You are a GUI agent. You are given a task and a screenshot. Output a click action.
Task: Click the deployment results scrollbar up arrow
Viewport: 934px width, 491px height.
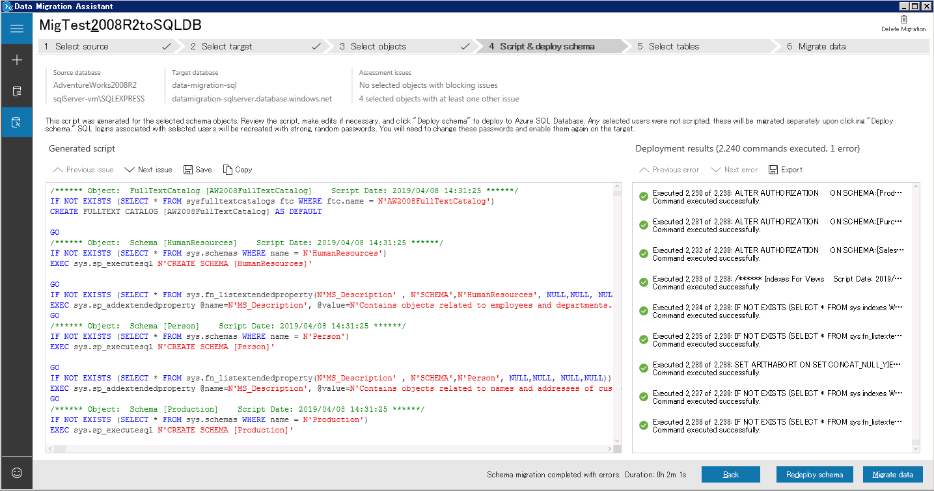click(x=916, y=187)
